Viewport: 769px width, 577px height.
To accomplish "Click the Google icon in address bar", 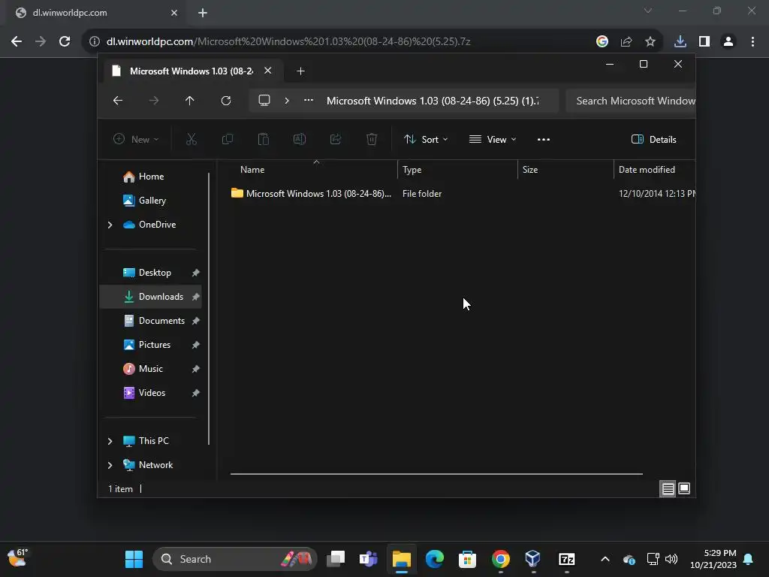I will (x=602, y=42).
